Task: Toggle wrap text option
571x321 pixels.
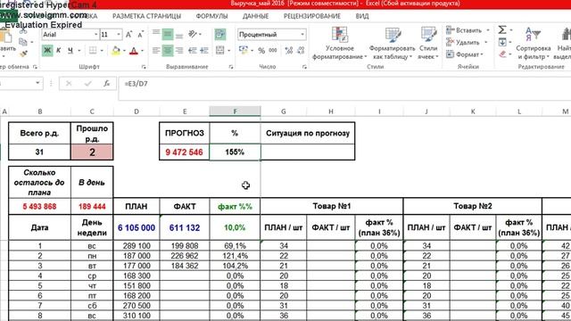Action: point(220,34)
